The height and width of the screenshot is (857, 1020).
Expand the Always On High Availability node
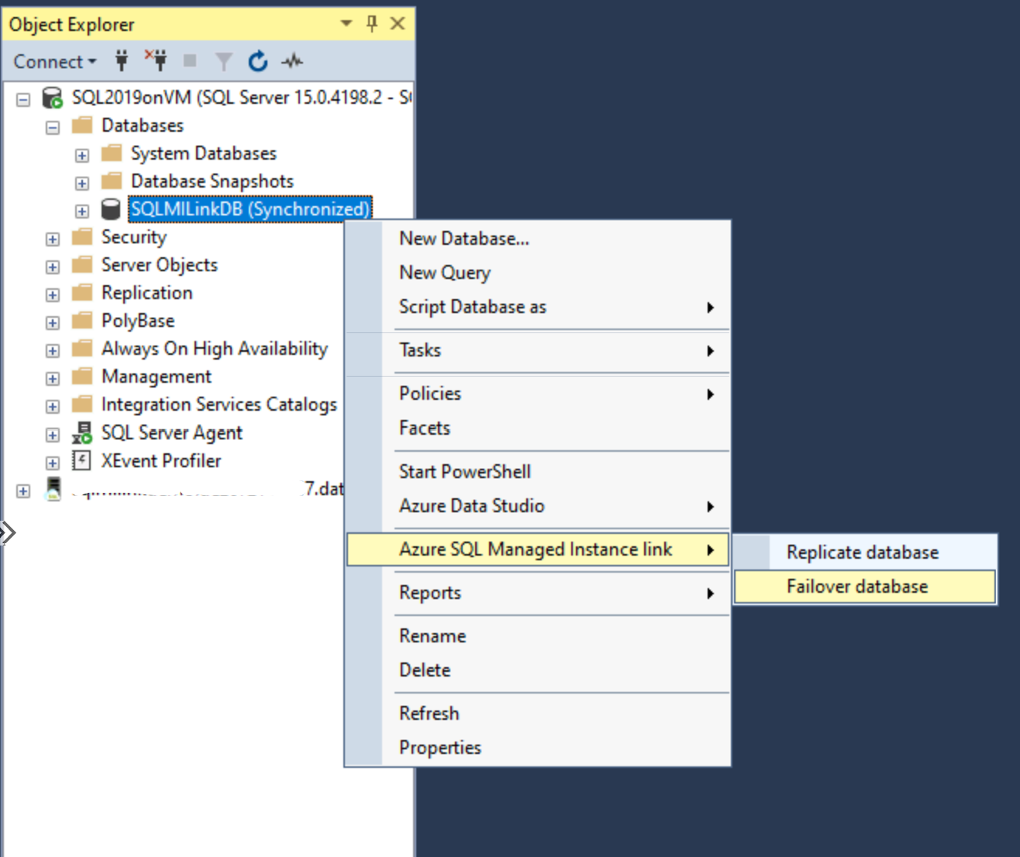[51, 349]
